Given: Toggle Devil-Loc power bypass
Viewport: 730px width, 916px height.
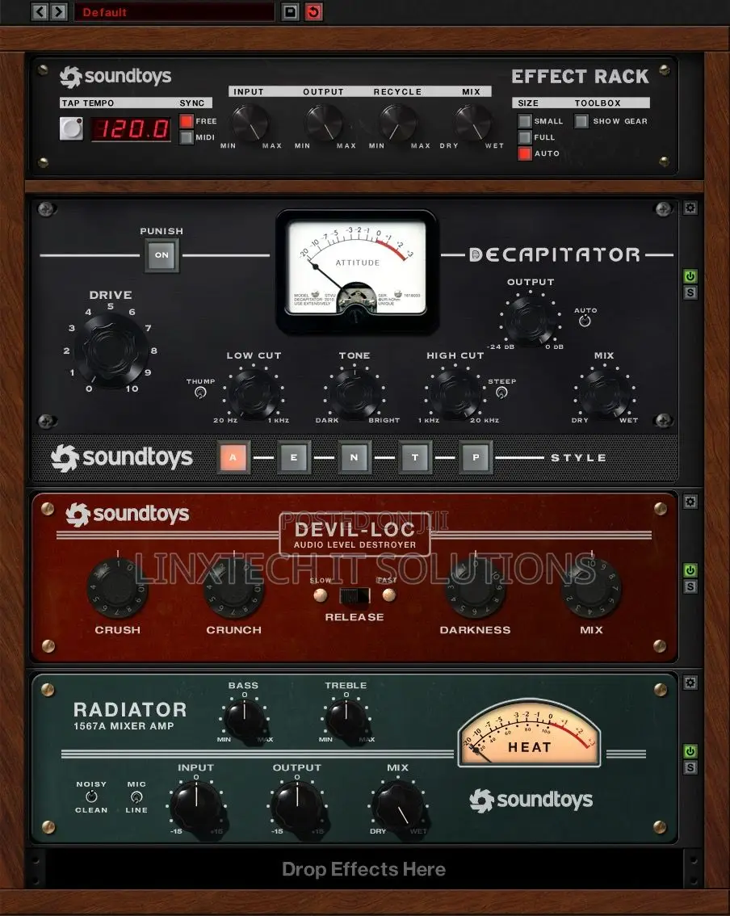Looking at the screenshot, I should (x=690, y=570).
